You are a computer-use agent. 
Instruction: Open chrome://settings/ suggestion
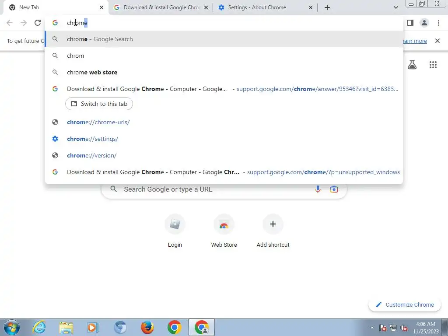[x=224, y=139]
